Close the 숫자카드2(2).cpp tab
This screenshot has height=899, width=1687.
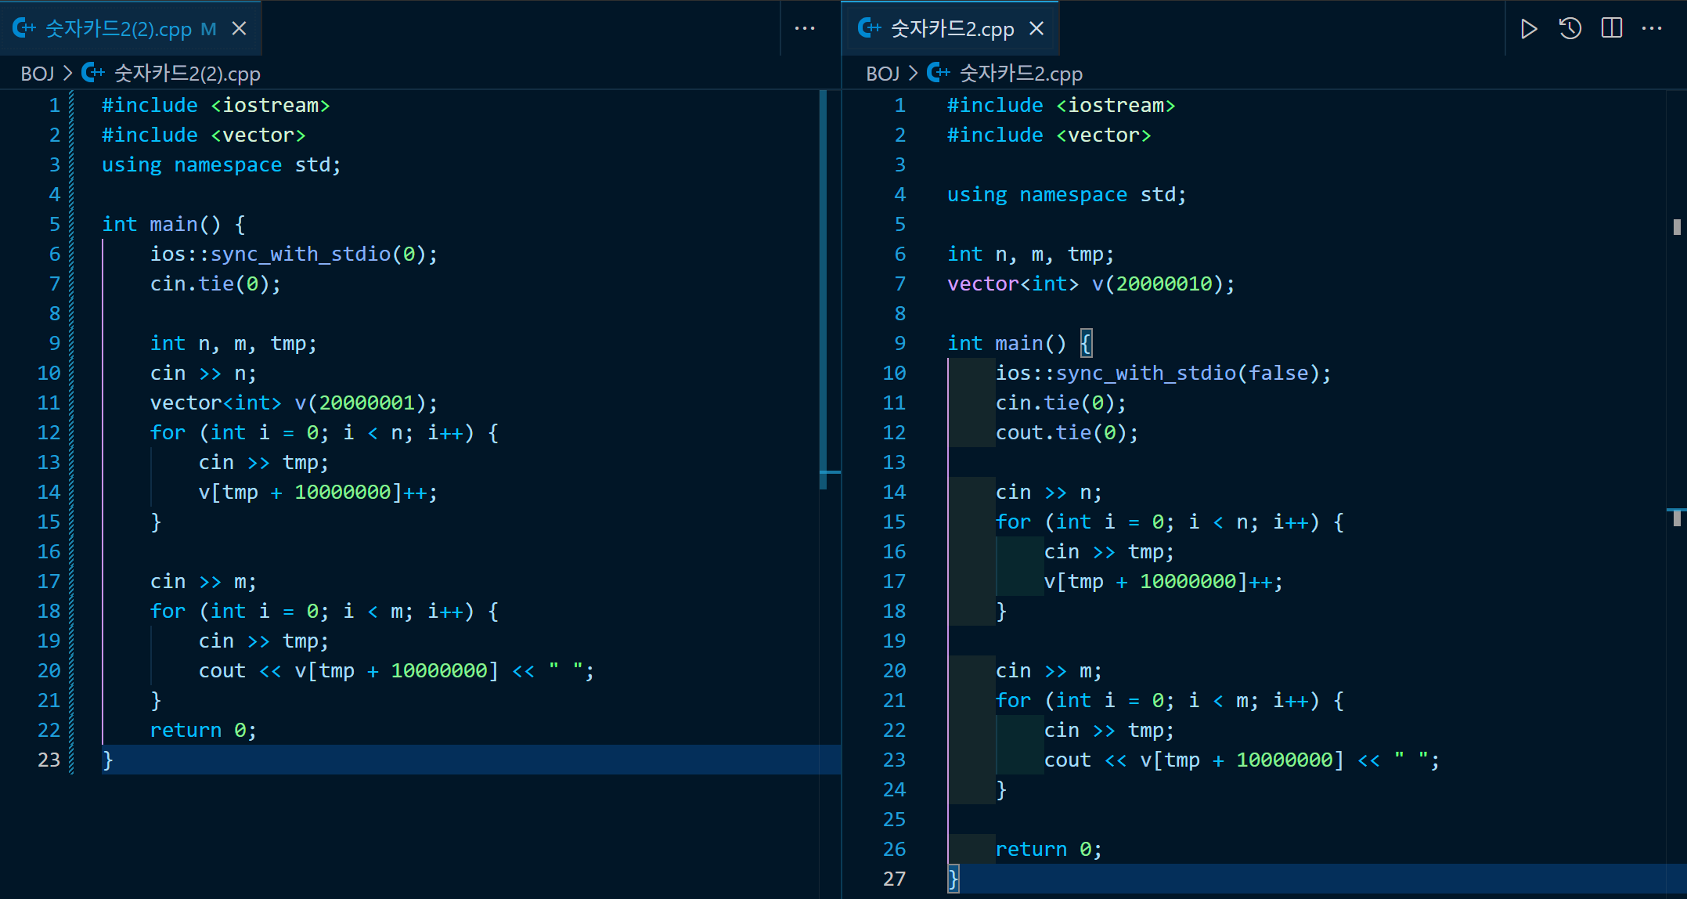pos(240,29)
